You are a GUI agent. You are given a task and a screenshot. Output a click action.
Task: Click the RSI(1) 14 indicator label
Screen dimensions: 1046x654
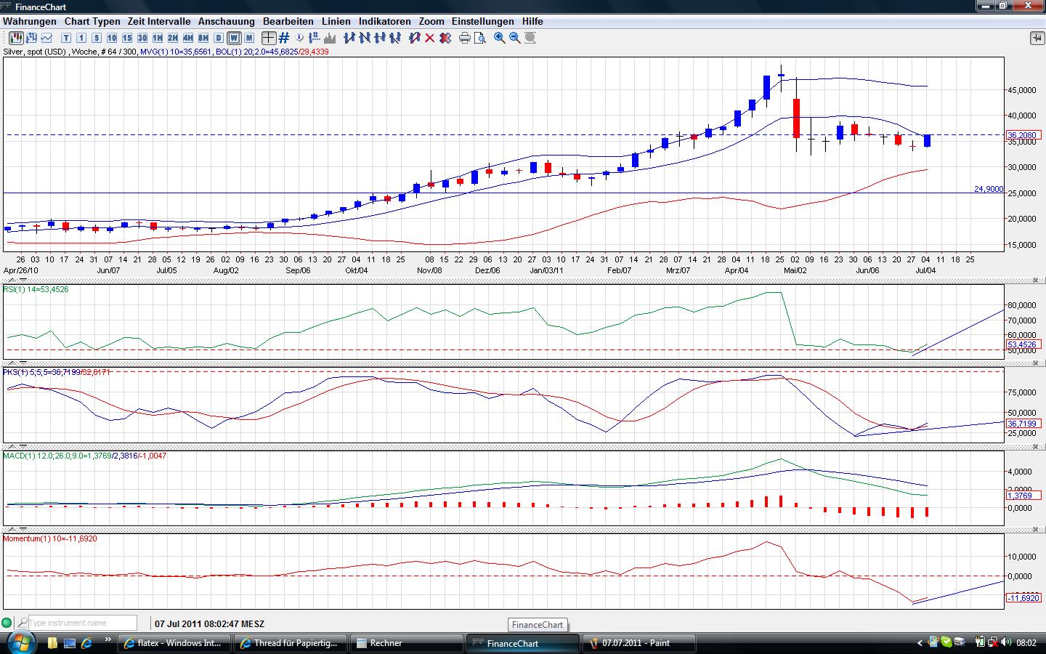click(36, 289)
